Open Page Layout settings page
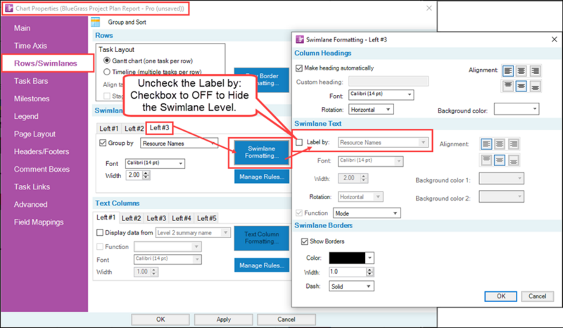 pos(34,134)
